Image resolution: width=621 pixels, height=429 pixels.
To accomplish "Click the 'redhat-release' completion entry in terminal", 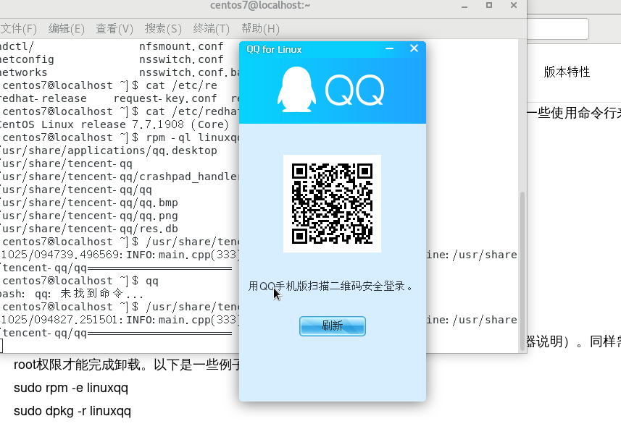I will 43,98.
